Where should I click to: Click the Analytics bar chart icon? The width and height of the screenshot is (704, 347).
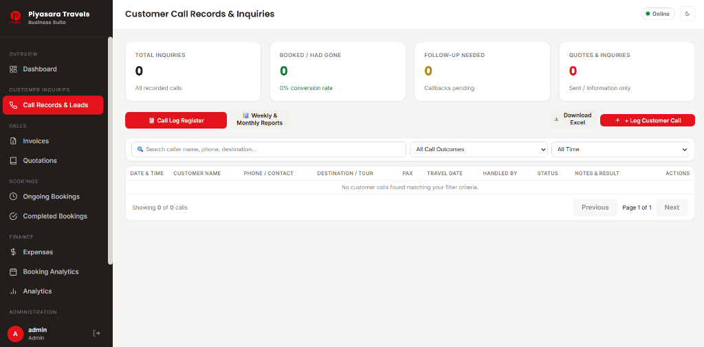click(14, 291)
